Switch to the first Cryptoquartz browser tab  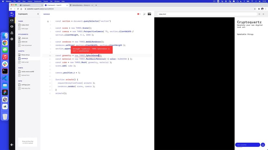pos(31,5)
